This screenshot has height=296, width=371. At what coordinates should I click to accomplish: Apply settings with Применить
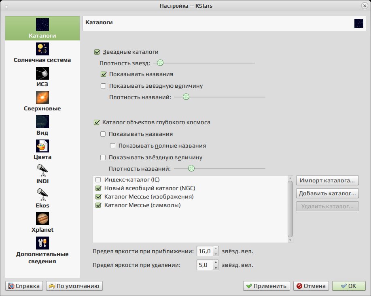point(267,286)
